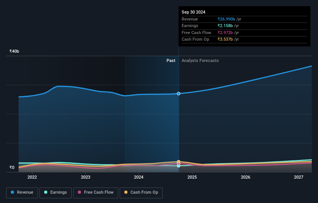Click the ₹26.990b revenue value
This screenshot has height=203, width=318.
click(x=226, y=19)
